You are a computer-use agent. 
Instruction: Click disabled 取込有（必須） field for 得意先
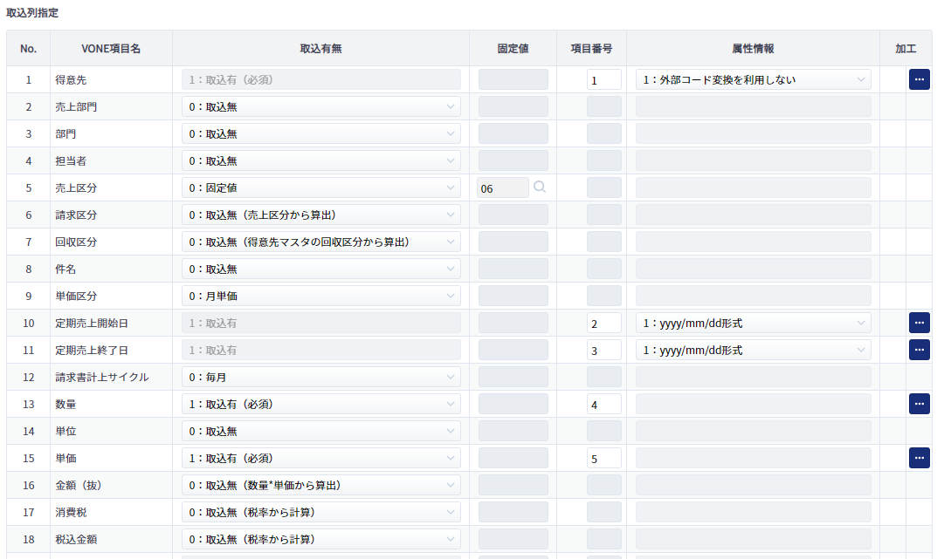click(x=320, y=79)
